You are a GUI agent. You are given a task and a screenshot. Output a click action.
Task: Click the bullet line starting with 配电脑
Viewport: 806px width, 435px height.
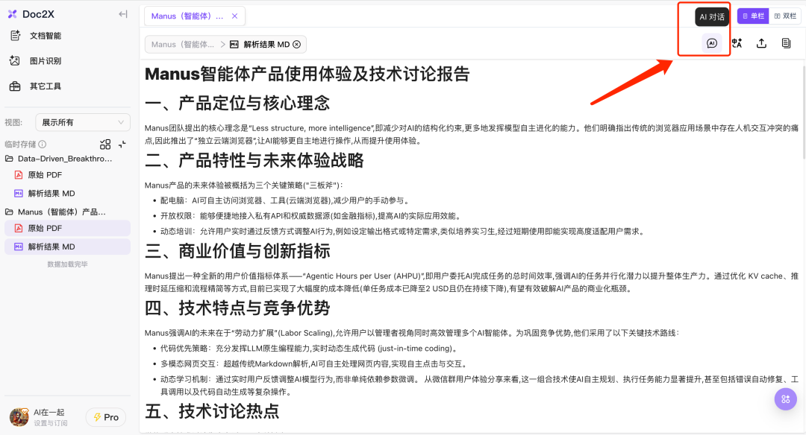tap(285, 200)
